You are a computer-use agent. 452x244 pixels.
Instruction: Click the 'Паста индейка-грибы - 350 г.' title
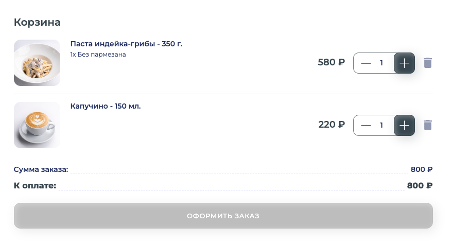click(x=126, y=44)
